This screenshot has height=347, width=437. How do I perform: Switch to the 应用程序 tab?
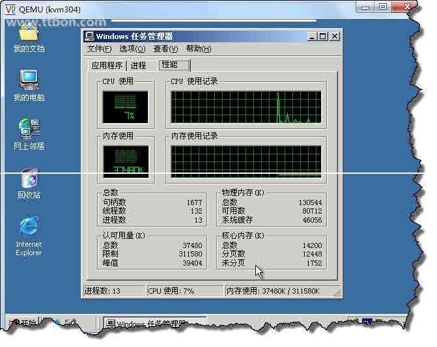107,66
